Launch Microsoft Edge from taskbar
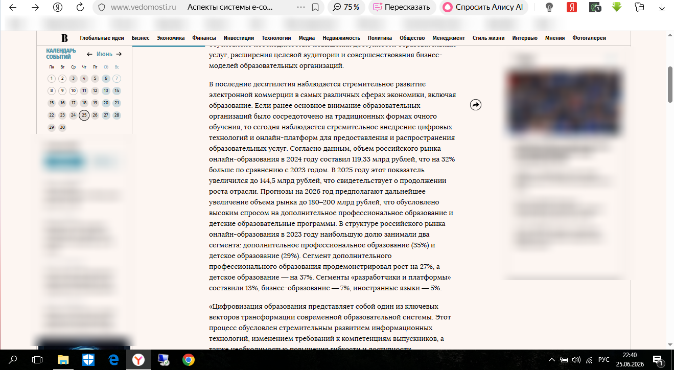 113,360
